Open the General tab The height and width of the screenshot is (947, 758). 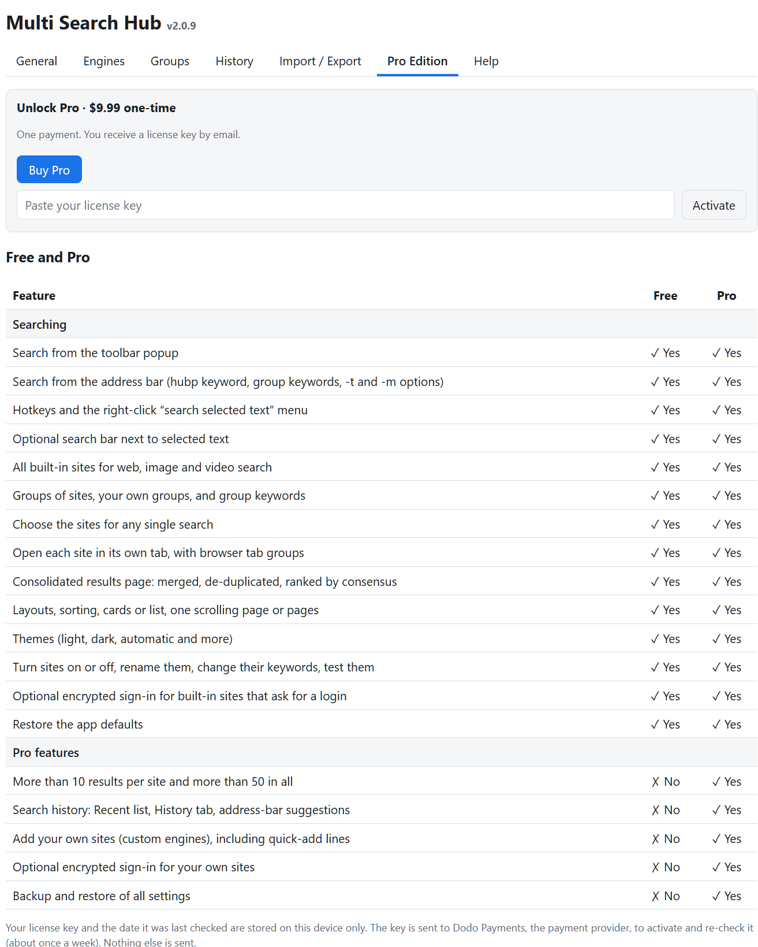coord(36,61)
